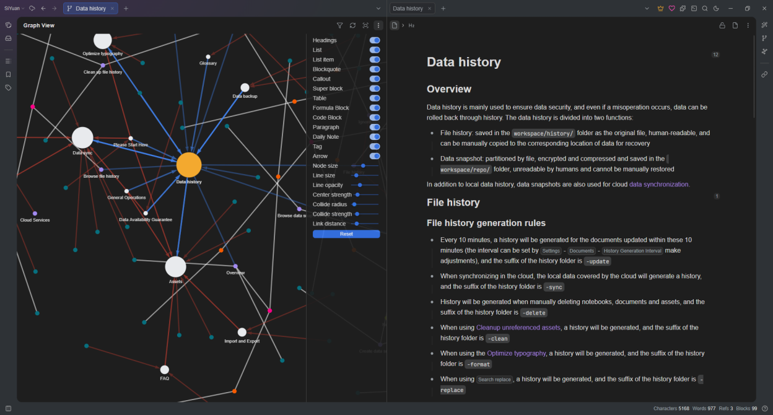
Task: Go back with the left arrow icon
Action: [x=43, y=9]
